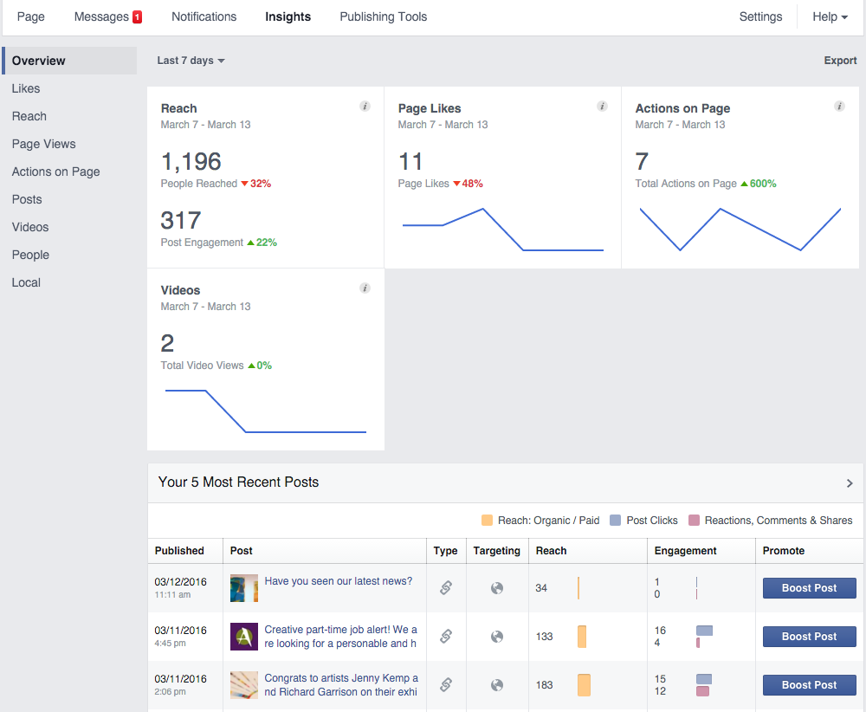Open the Creative part-time job alert post thumbnail
Viewport: 866px width, 712px height.
[244, 637]
